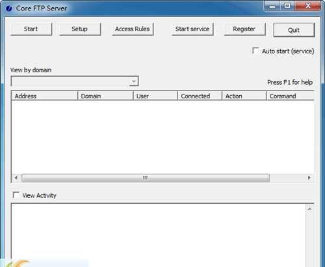
Task: Click the connection list horizontal scrollbar thumb
Action: [x=146, y=178]
